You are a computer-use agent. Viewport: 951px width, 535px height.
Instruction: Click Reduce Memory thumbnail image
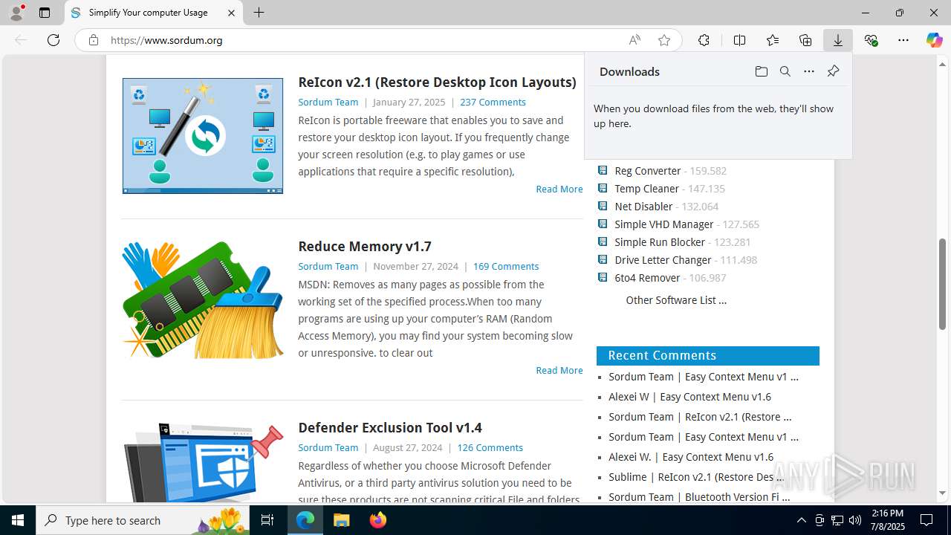[203, 300]
